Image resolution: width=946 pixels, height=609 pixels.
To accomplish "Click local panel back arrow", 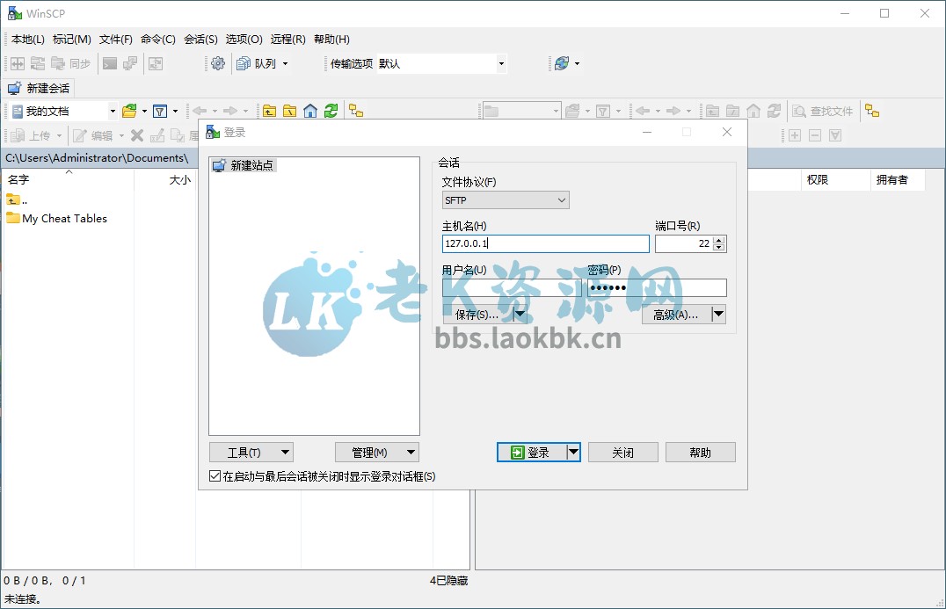I will tap(200, 111).
